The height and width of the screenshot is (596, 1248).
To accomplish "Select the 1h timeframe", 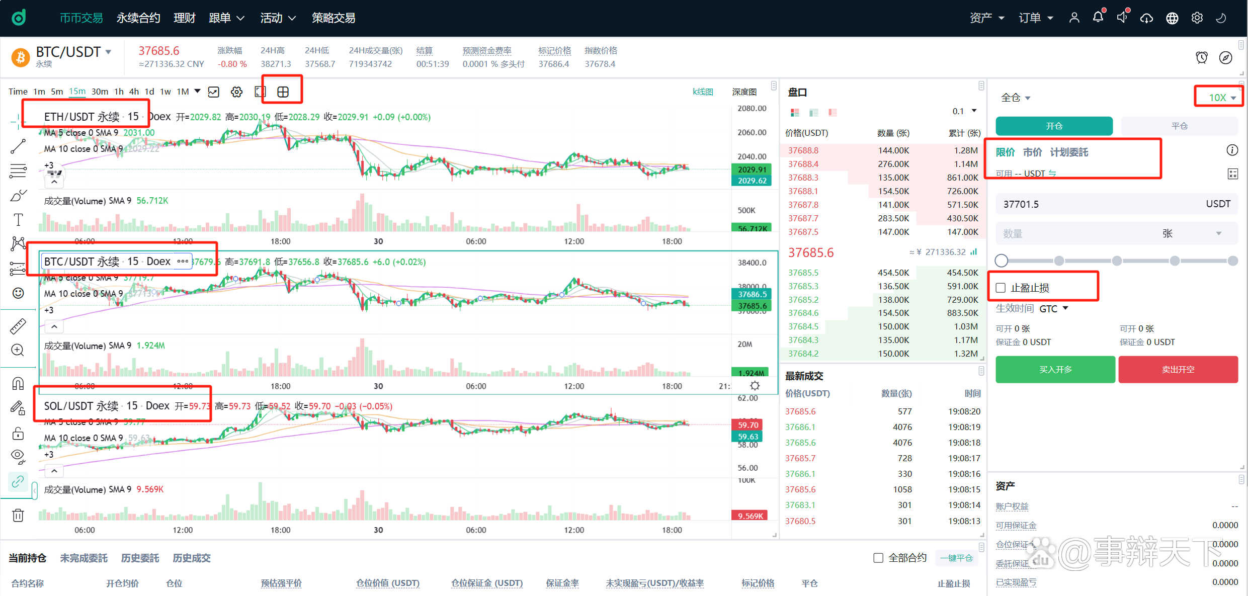I will click(x=119, y=92).
